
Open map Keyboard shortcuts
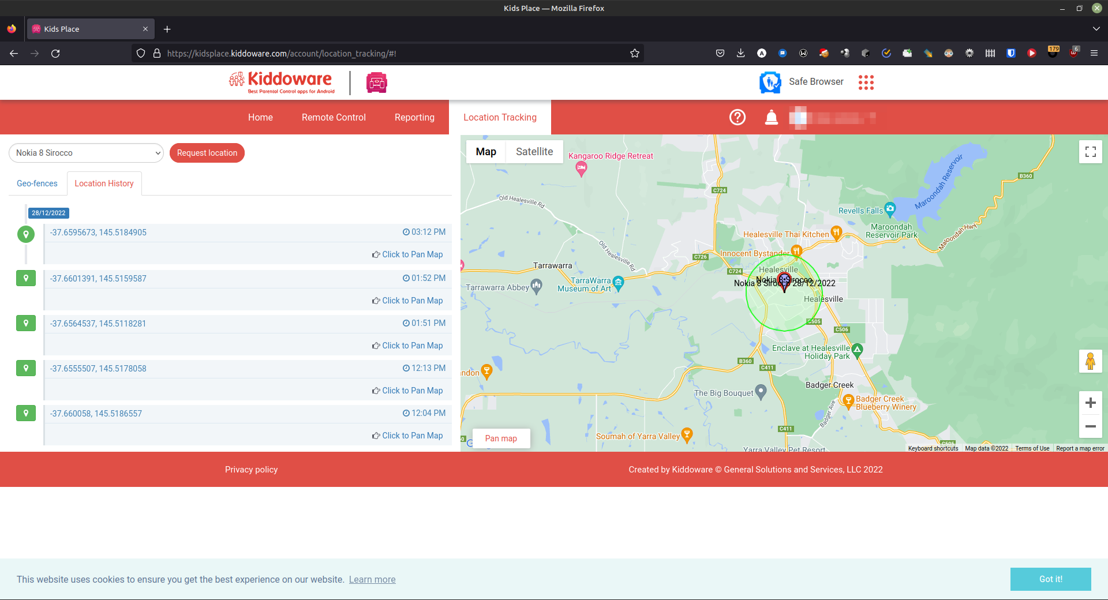[x=933, y=448]
